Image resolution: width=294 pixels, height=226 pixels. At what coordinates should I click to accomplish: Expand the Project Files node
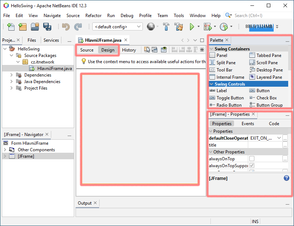[11, 88]
